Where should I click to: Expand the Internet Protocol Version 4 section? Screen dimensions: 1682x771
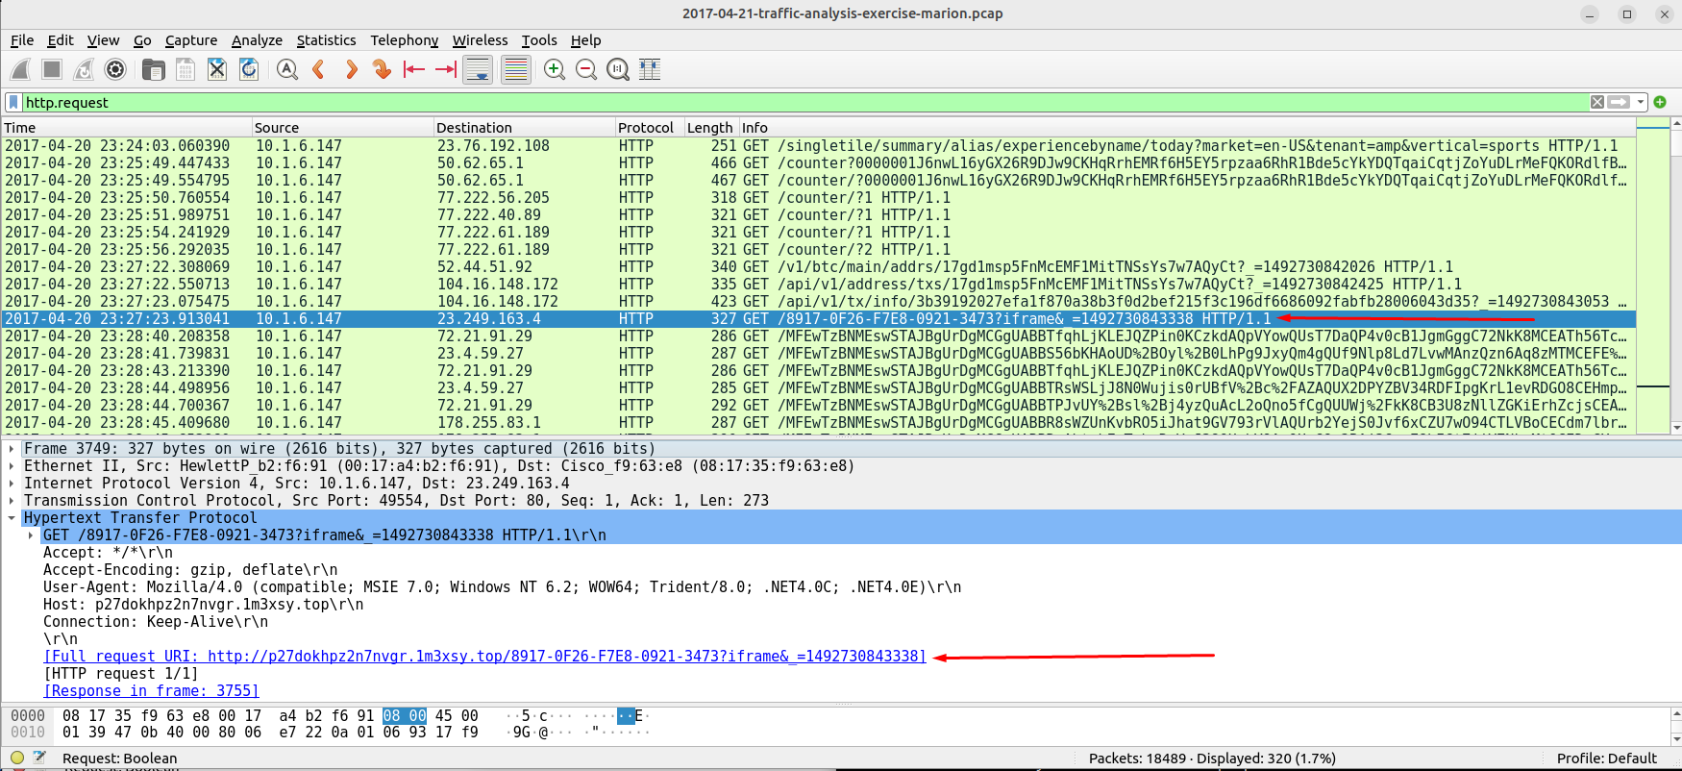(x=12, y=484)
